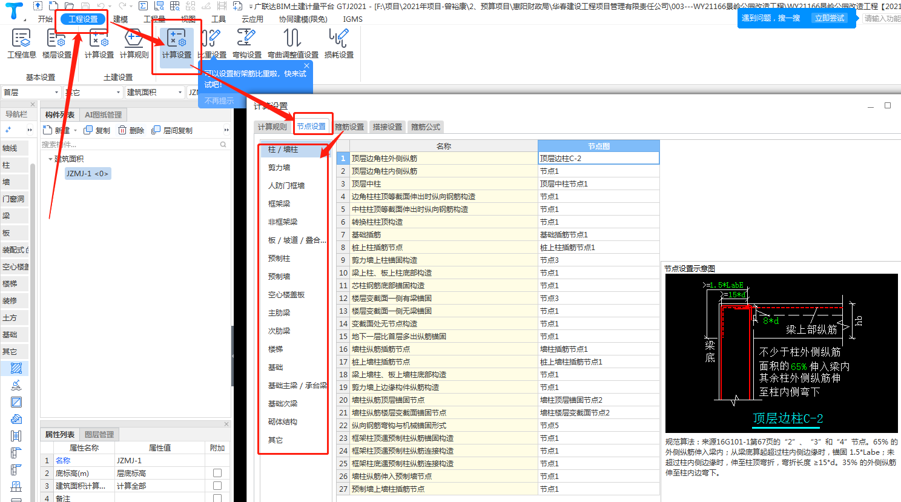Switch to AI图纸管理 tab
This screenshot has width=901, height=502.
point(104,114)
